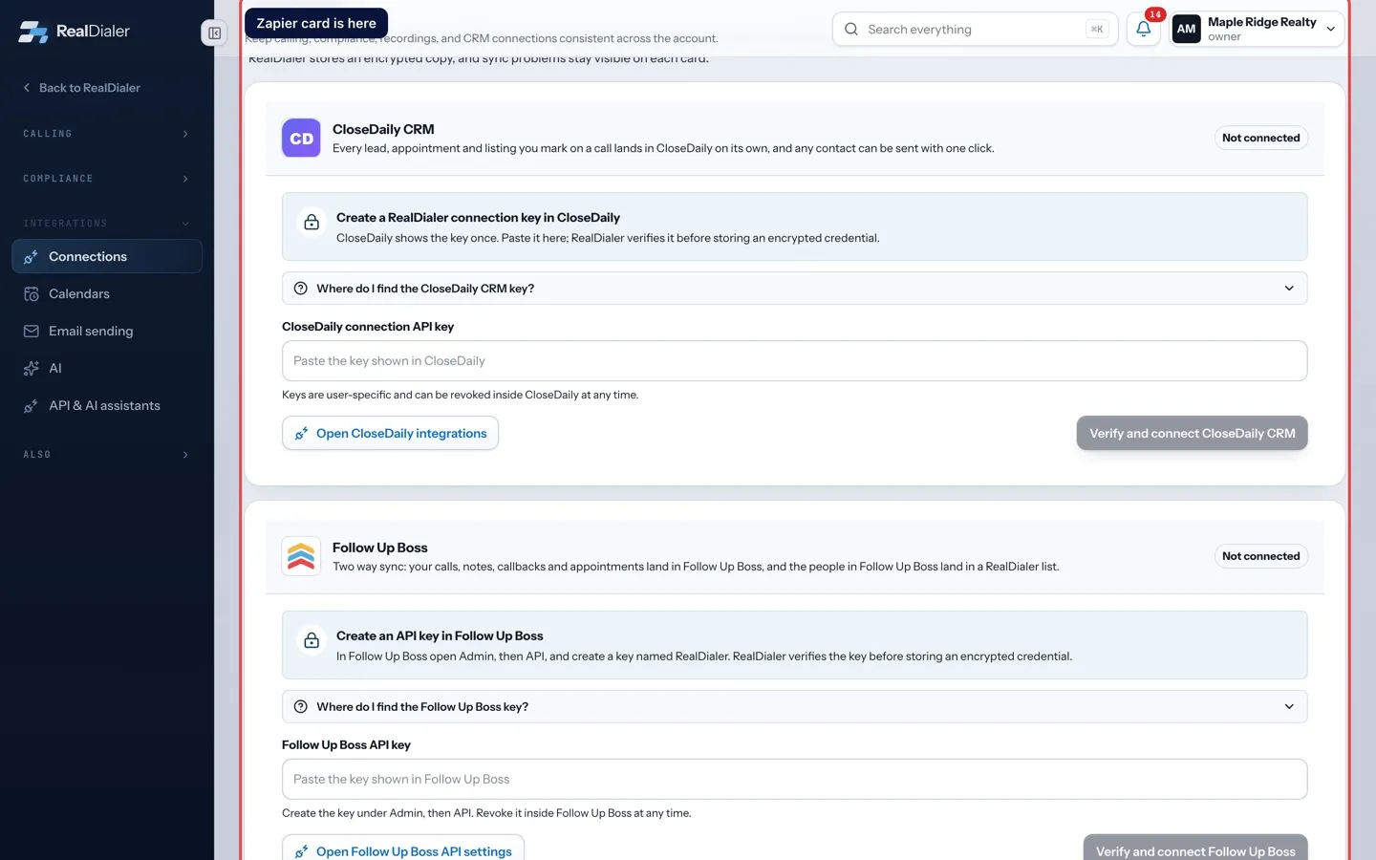Expand the COMPLIANCE sidebar section
Viewport: 1376px width, 860px height.
[107, 179]
